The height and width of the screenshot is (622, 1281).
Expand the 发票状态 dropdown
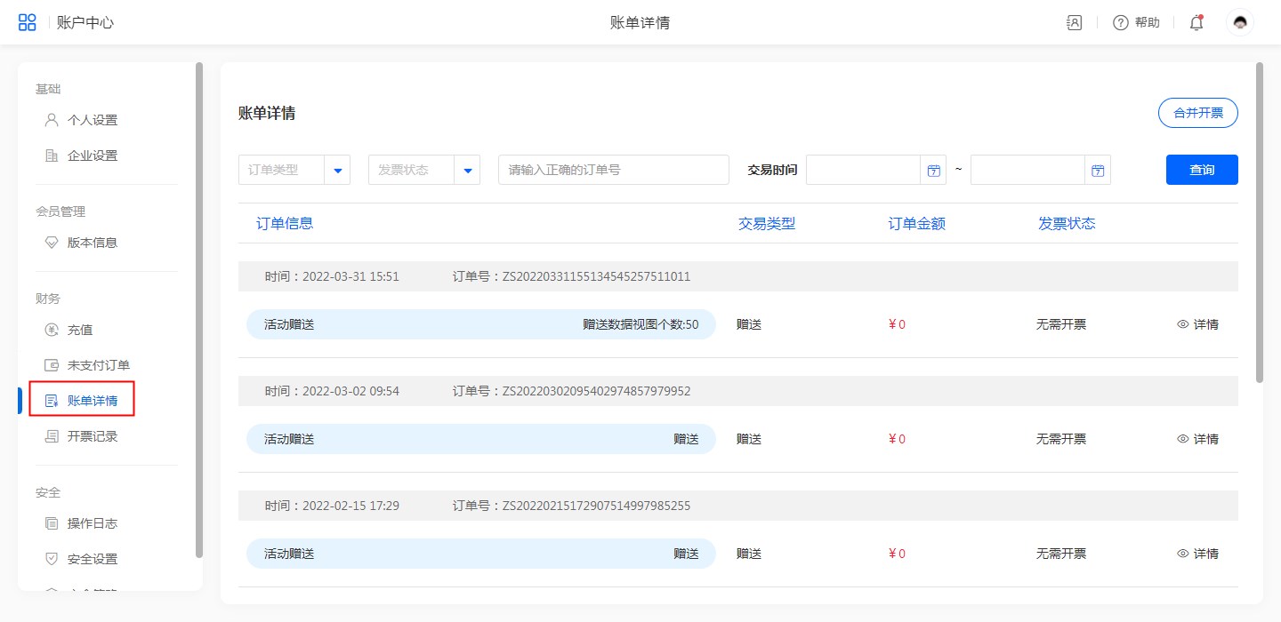(467, 171)
